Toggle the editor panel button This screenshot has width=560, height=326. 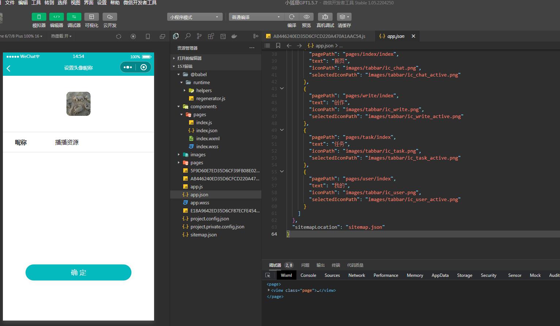57,17
